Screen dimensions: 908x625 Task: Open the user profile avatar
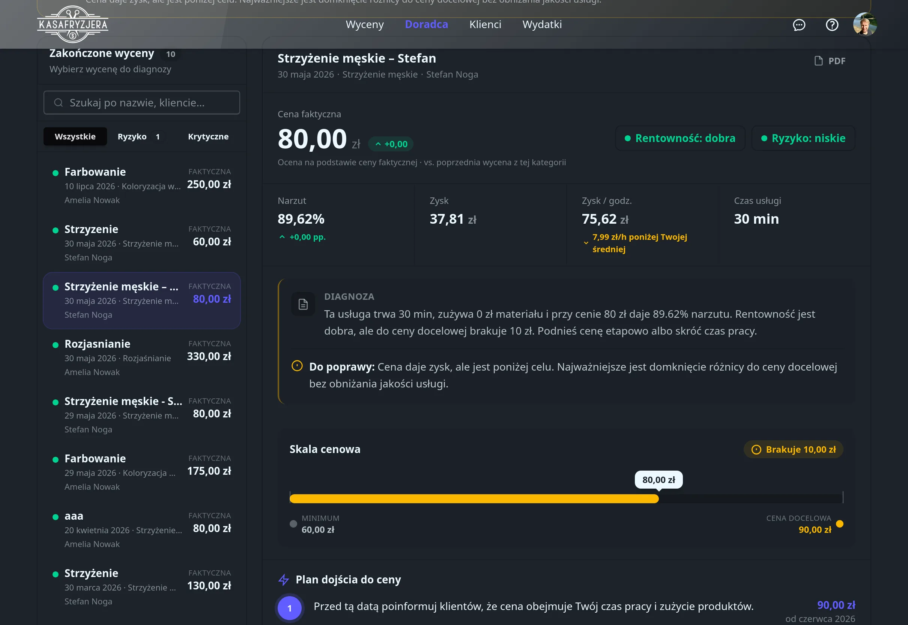[864, 24]
